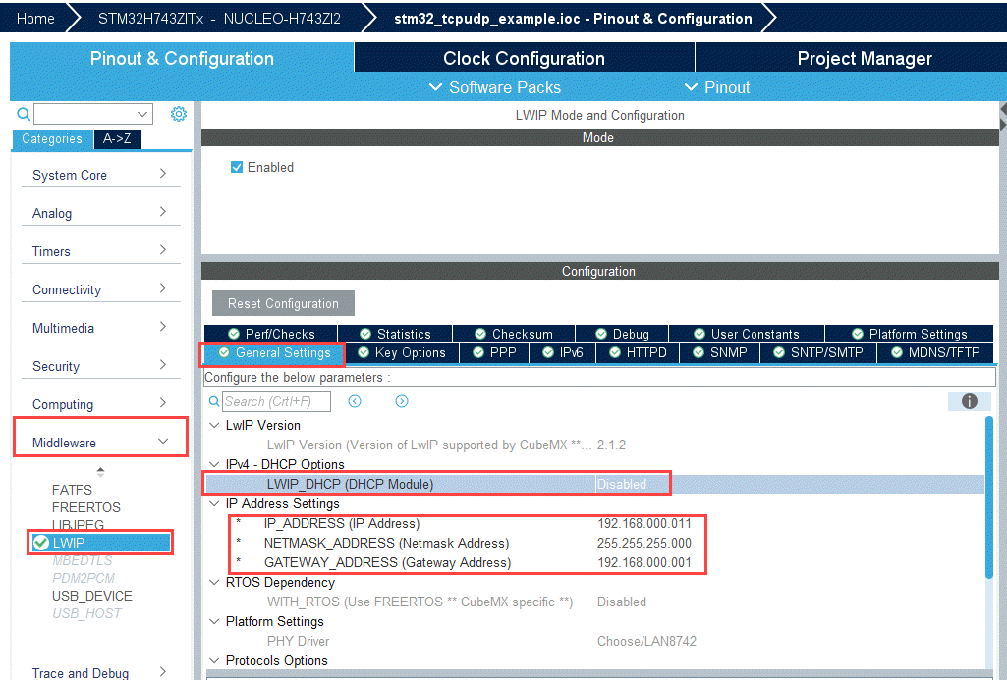The image size is (1007, 680).
Task: Click the Home breadcrumb
Action: (x=35, y=19)
